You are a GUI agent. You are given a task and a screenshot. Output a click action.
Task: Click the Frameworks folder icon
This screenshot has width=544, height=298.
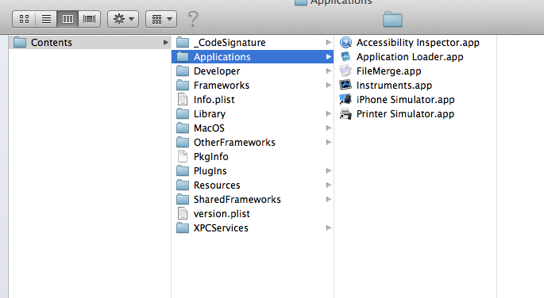(x=183, y=85)
